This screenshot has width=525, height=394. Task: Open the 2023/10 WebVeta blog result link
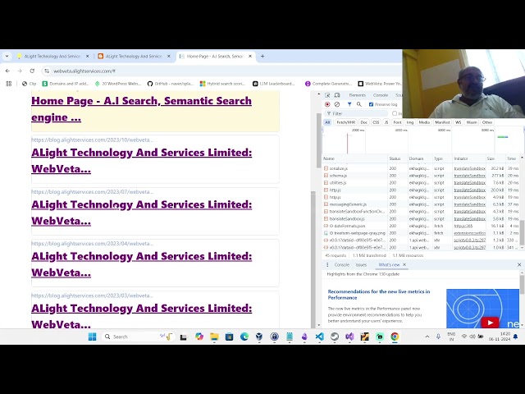(x=142, y=161)
